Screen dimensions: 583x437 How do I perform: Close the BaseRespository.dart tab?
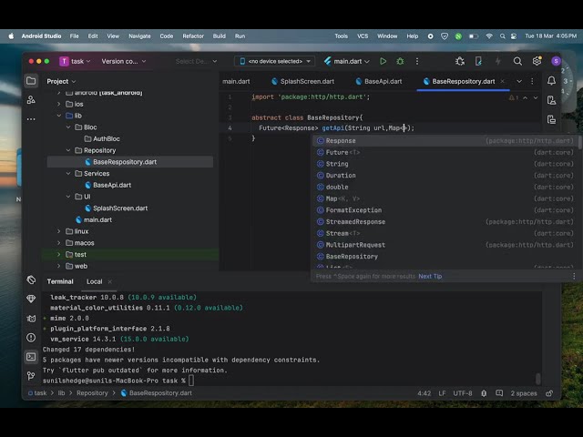(502, 81)
